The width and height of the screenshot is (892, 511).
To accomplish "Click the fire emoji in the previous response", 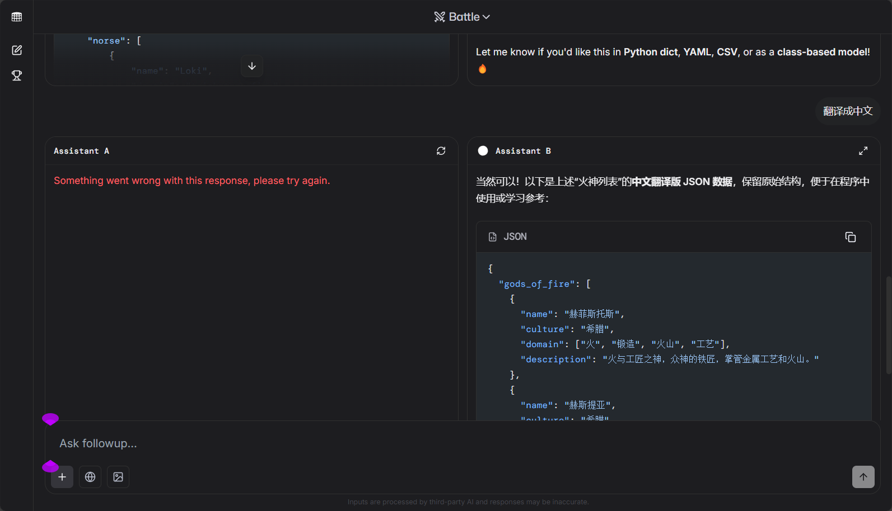I will coord(482,69).
